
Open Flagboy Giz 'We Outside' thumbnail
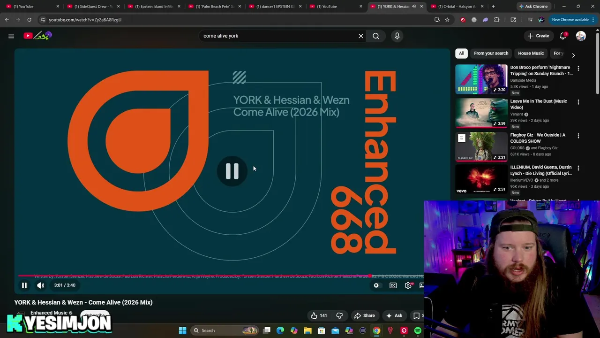coord(481,146)
